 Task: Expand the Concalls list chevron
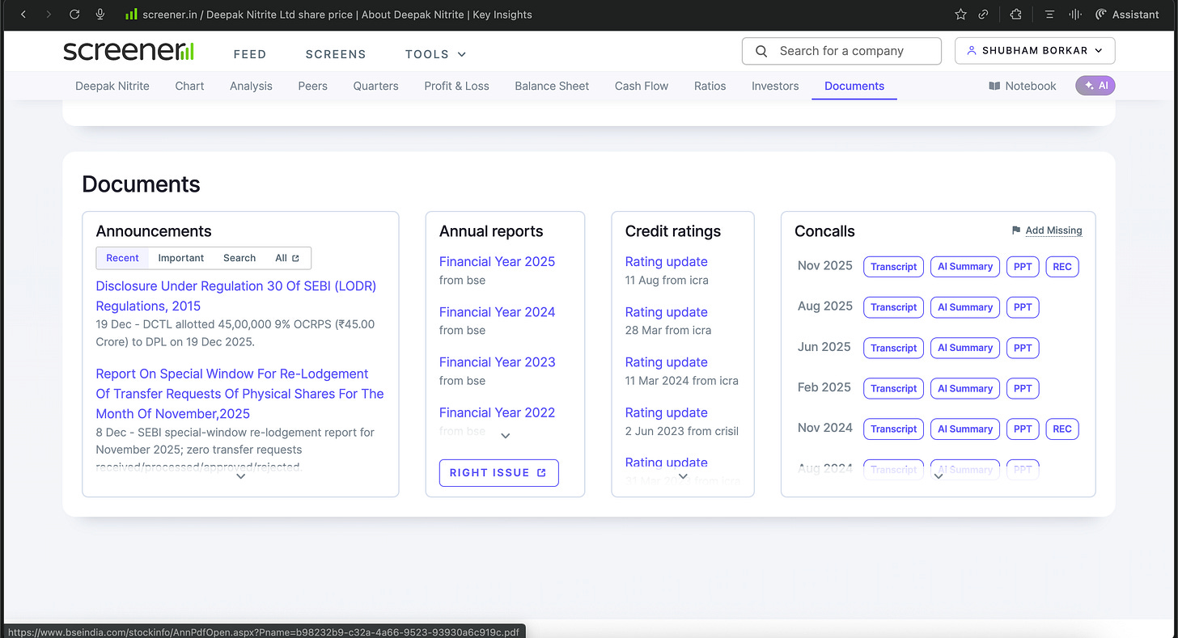(939, 476)
